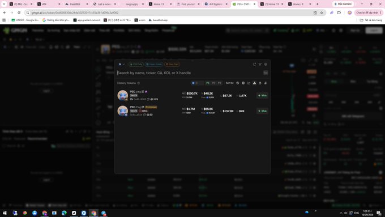Screen dimensions: 385x217
Task: Sort tokens by the flame icon
Action: coord(260,83)
